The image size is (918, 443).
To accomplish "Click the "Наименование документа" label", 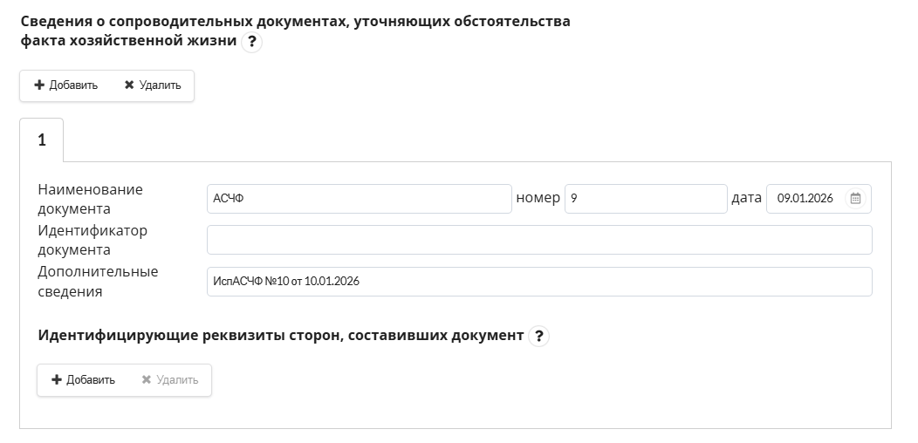I will point(90,199).
